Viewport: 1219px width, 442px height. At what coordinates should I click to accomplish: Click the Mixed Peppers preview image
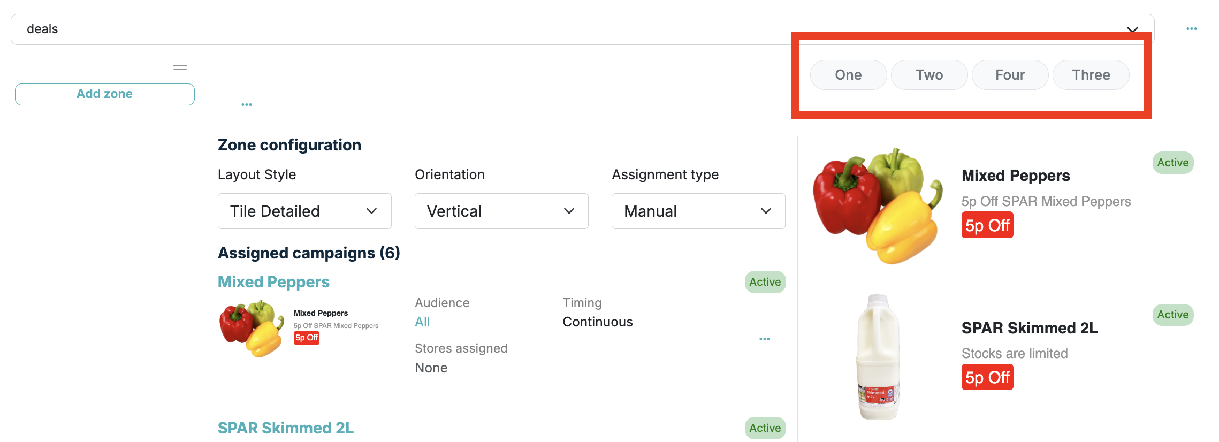[x=878, y=205]
